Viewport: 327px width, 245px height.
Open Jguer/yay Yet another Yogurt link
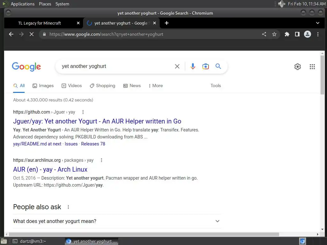click(97, 121)
